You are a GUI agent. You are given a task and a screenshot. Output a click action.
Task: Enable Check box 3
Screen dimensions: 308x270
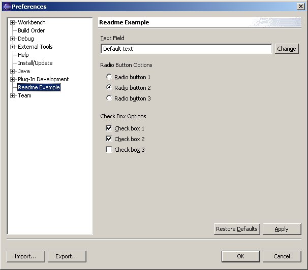[x=109, y=150]
